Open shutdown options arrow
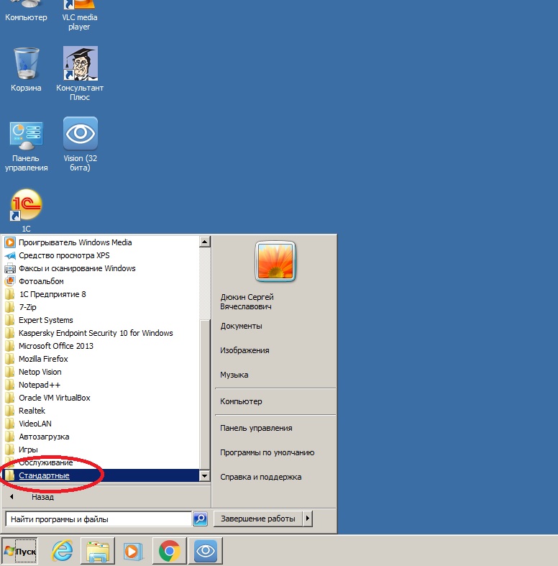Screen dimensions: 558x566 tap(308, 519)
